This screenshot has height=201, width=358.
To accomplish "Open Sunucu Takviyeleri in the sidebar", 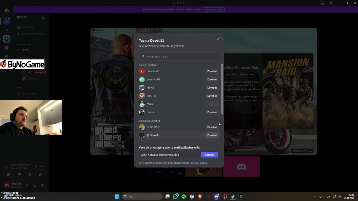I will tap(31, 34).
